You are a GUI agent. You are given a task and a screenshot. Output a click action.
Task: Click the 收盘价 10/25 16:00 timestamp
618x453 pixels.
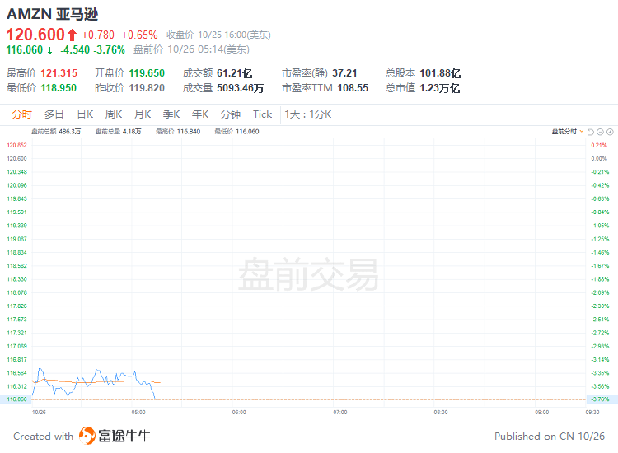tap(218, 35)
